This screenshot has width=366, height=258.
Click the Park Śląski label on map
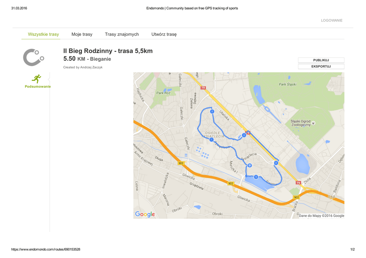[287, 84]
